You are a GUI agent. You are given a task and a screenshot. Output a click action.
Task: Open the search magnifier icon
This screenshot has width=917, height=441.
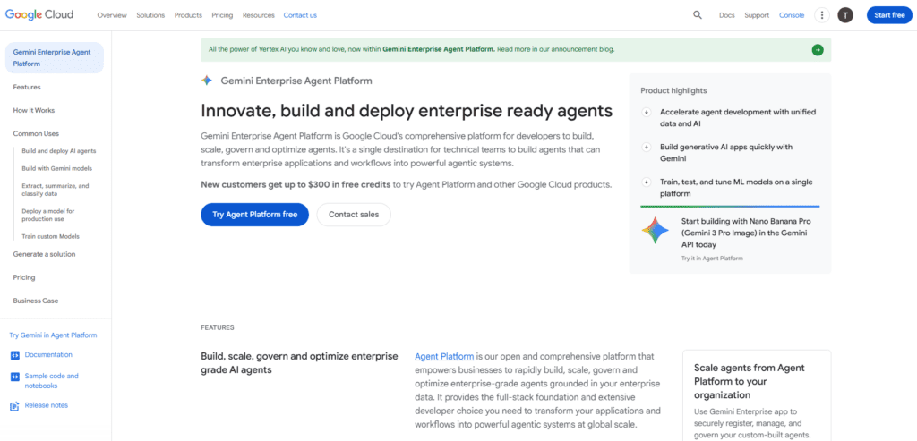pyautogui.click(x=697, y=15)
